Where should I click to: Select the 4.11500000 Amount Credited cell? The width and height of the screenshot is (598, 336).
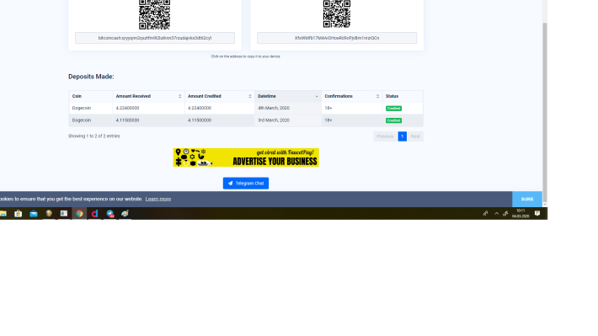[x=220, y=120]
